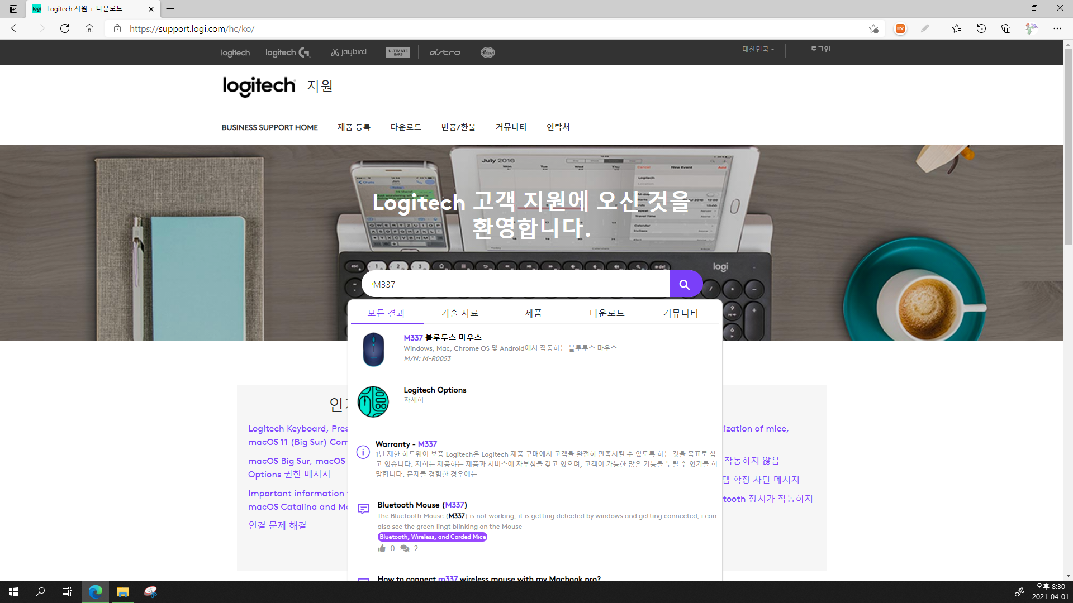The image size is (1073, 603).
Task: Click into the M337 search input field
Action: point(514,285)
